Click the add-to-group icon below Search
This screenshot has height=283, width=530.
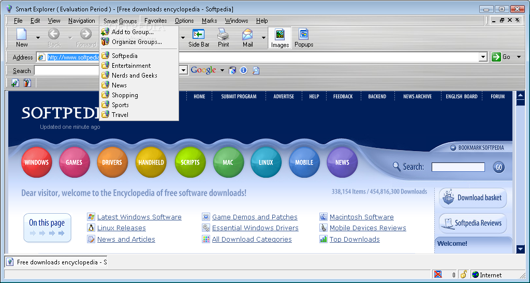tap(15, 83)
